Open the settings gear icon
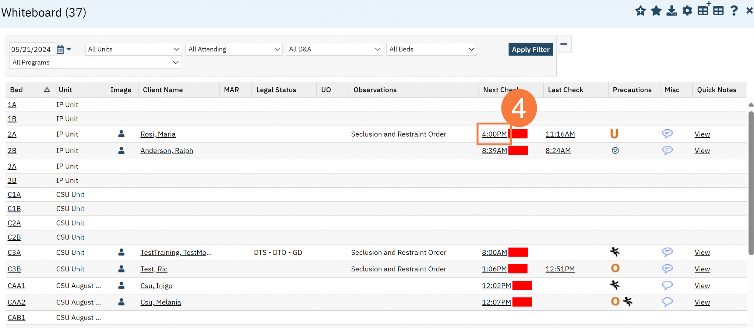 (687, 11)
